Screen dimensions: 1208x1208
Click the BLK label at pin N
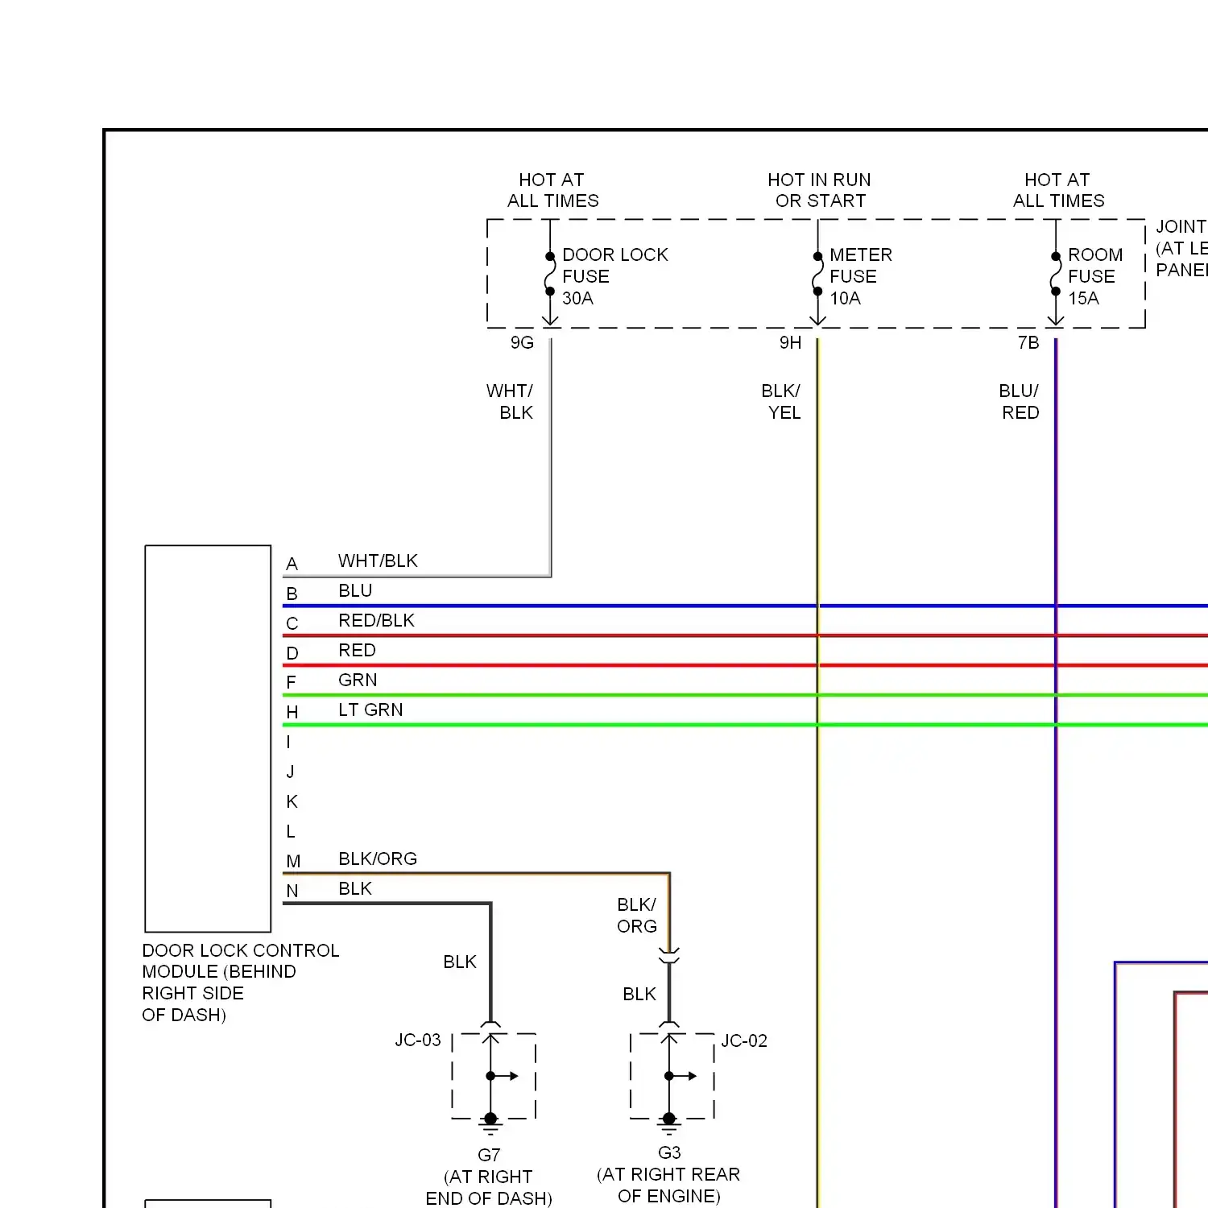click(x=355, y=888)
